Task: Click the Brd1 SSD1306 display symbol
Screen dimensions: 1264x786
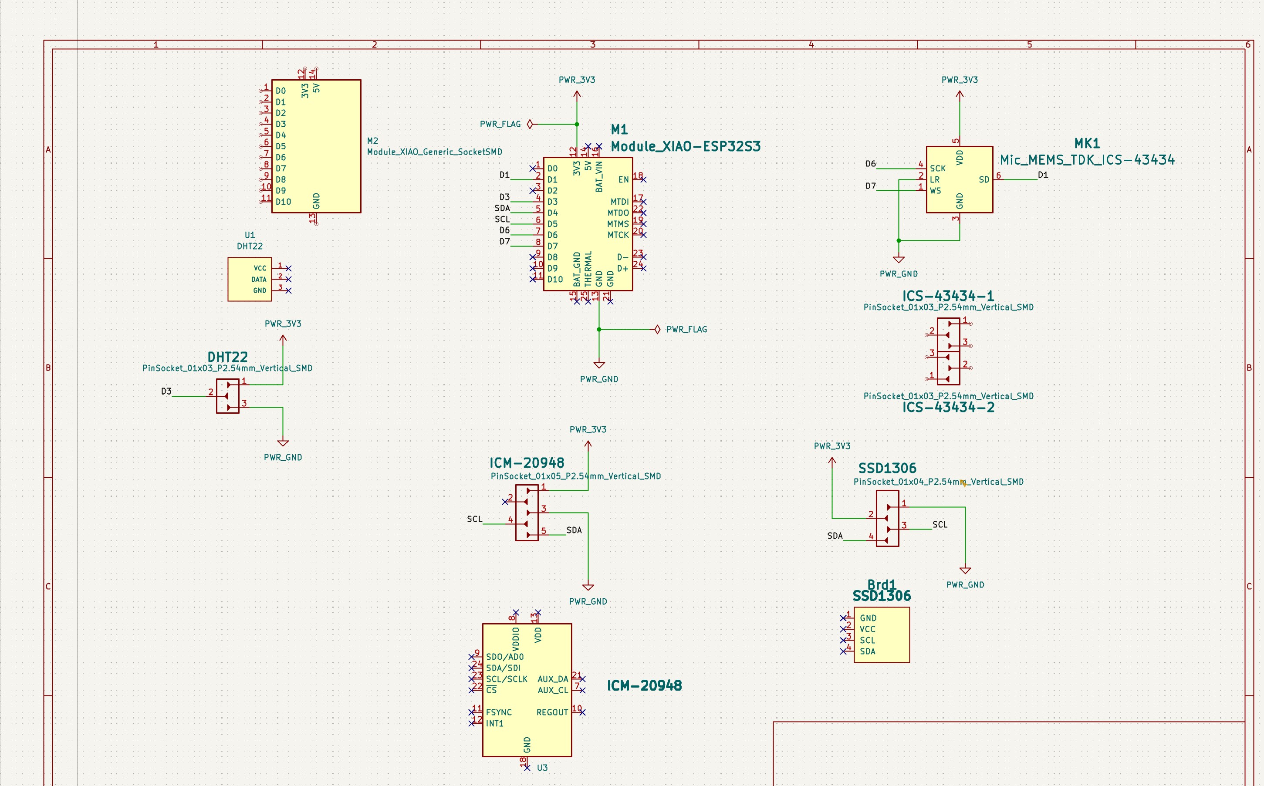Action: tap(882, 634)
